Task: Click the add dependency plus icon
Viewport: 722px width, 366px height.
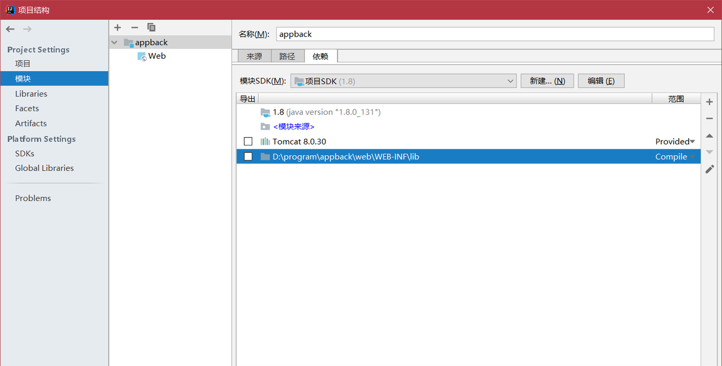Action: pyautogui.click(x=709, y=102)
